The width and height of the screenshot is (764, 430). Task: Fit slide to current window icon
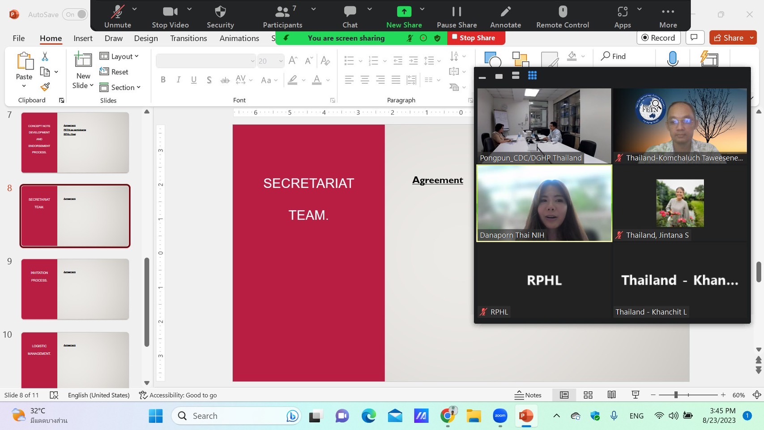point(757,395)
